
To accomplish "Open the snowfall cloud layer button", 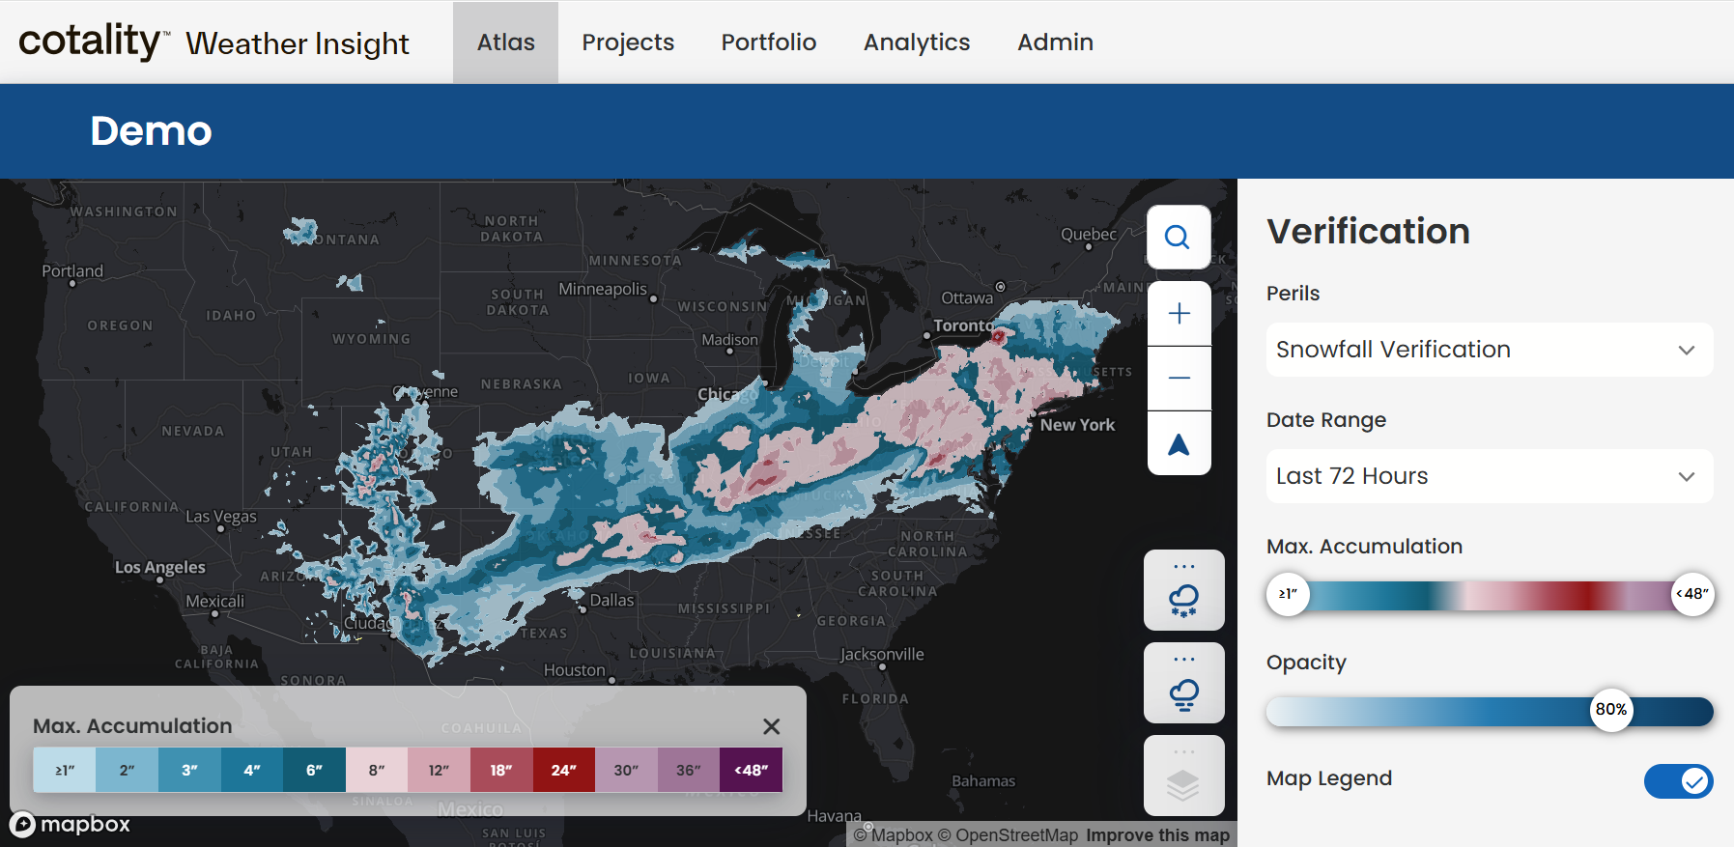I will pyautogui.click(x=1183, y=590).
